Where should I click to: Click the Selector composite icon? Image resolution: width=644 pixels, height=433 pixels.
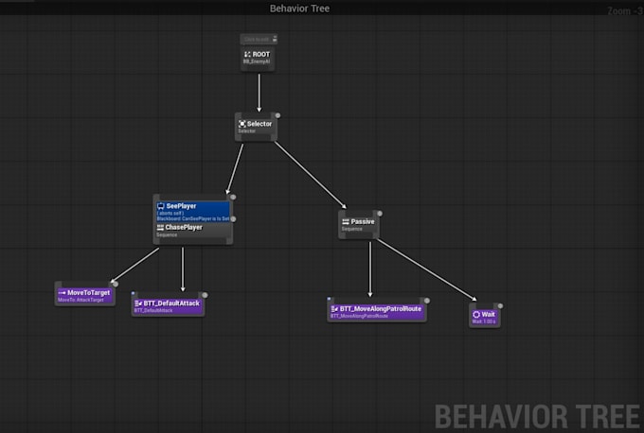242,124
